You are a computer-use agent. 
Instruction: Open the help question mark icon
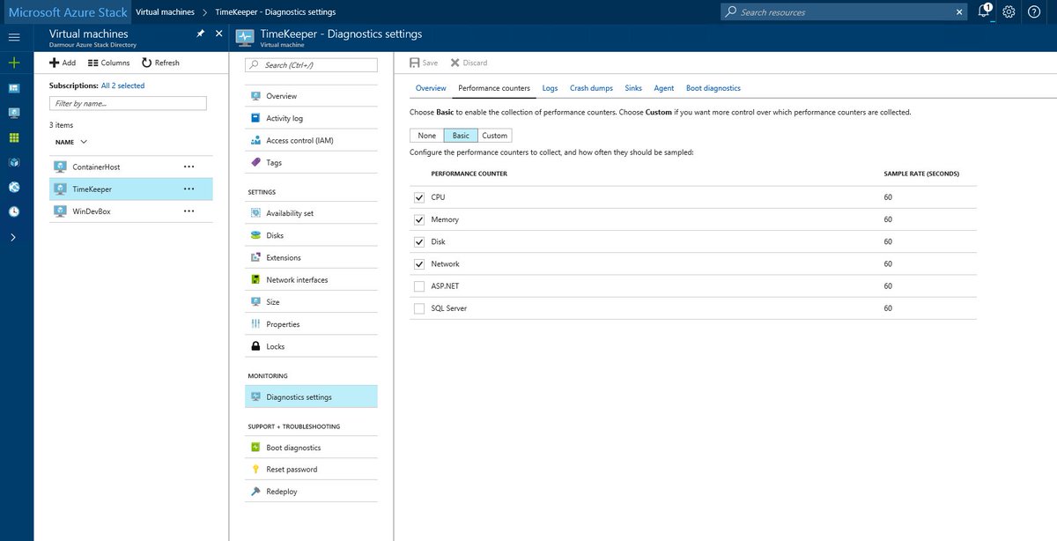pos(1034,12)
